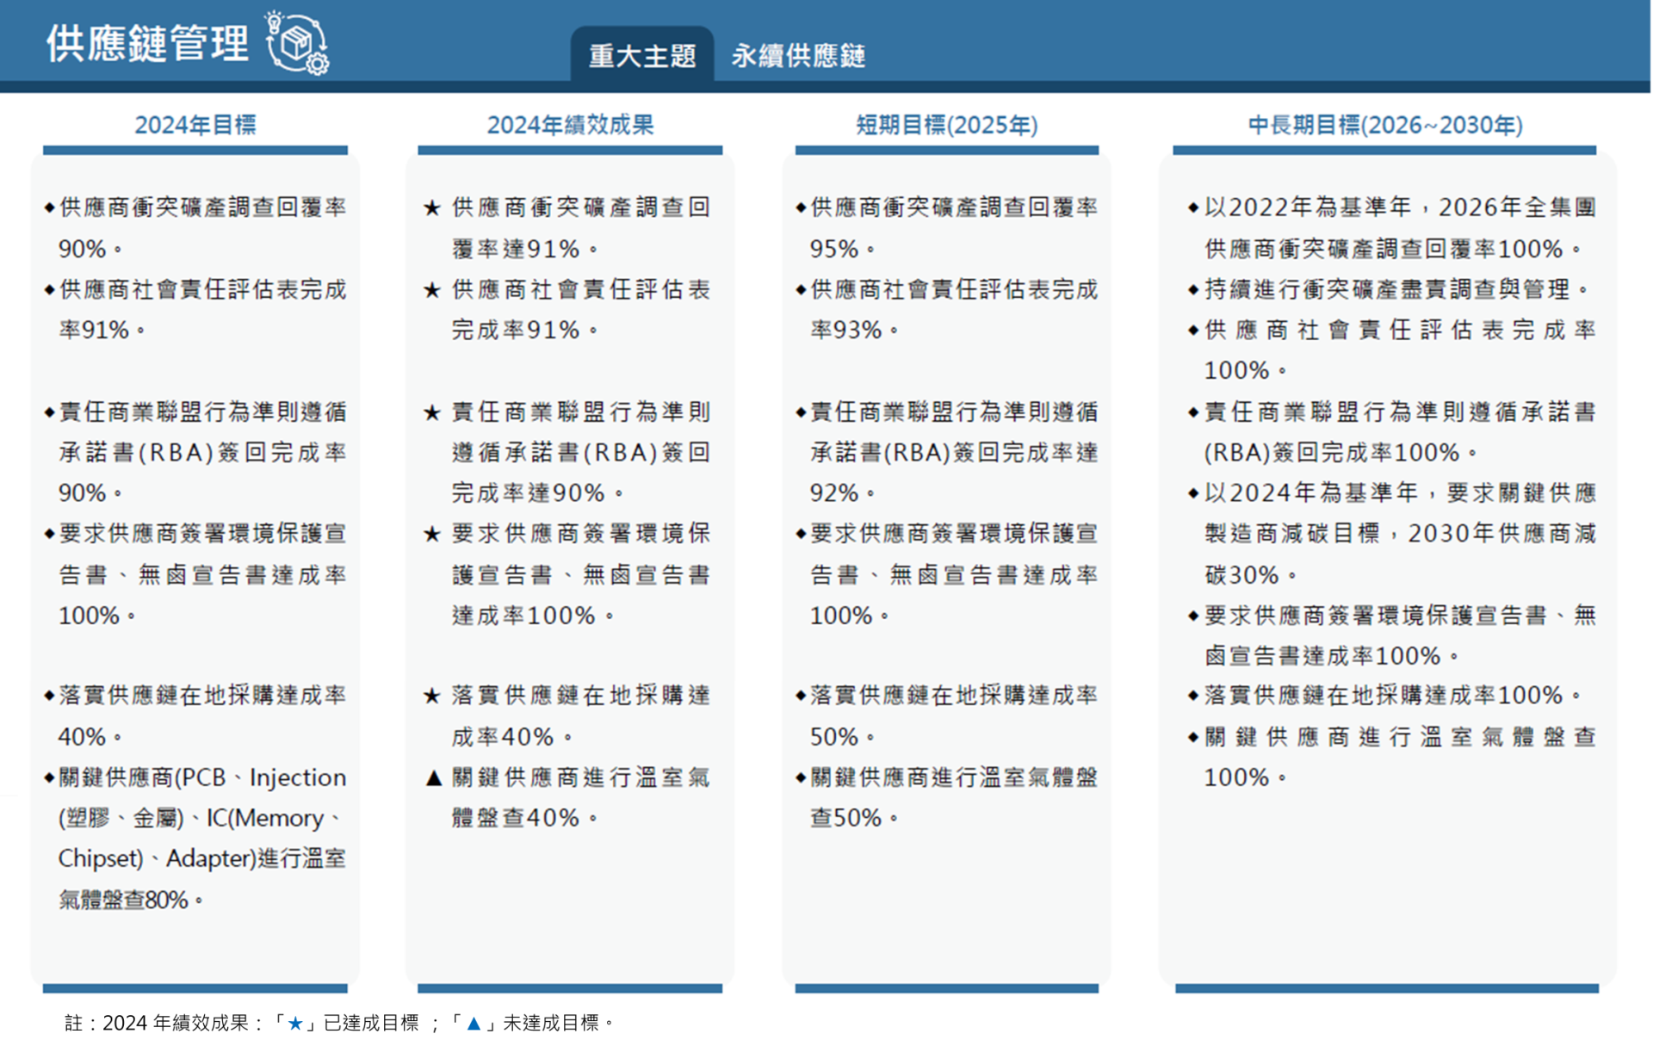Click the 短期目標(2025年) column header

[946, 125]
